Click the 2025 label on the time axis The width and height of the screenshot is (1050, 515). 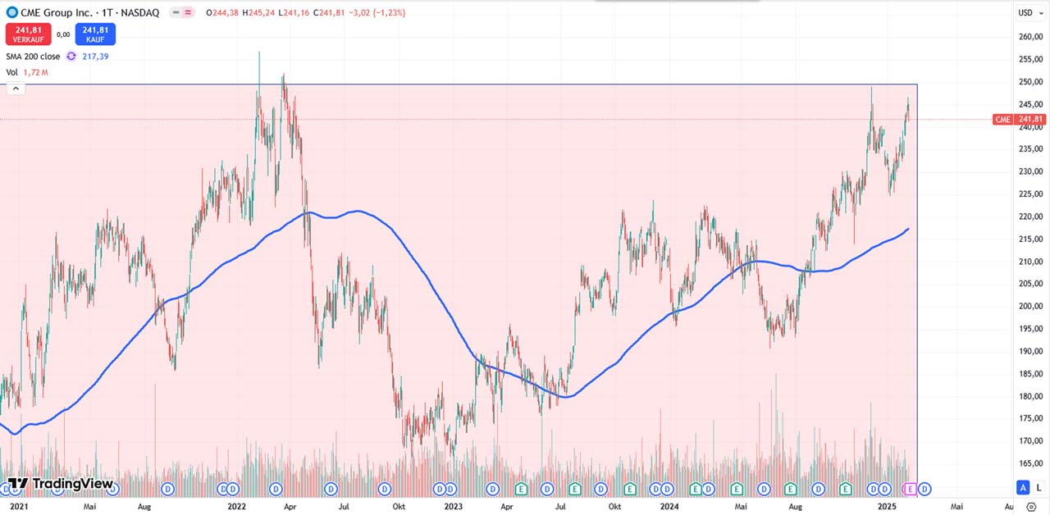pos(887,508)
